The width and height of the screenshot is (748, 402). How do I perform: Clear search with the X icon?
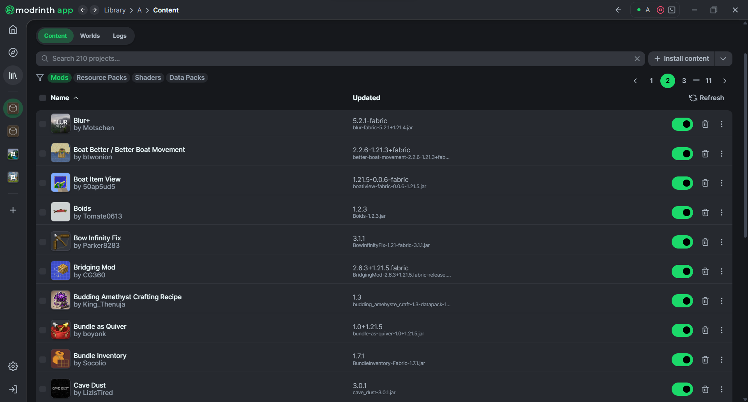pos(637,58)
